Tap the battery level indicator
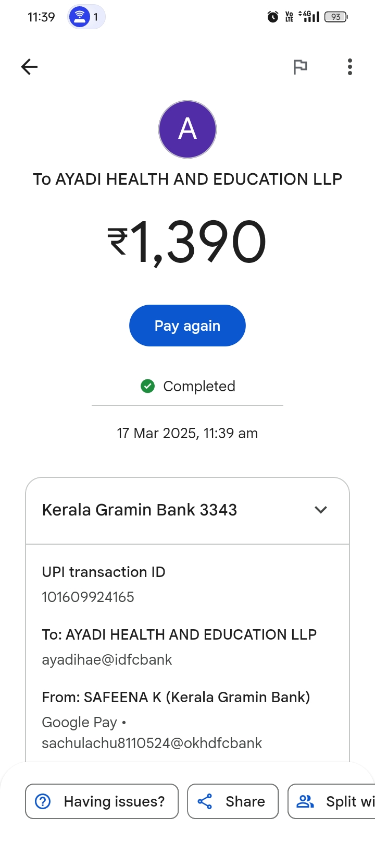This screenshot has height=841, width=375. [x=336, y=17]
